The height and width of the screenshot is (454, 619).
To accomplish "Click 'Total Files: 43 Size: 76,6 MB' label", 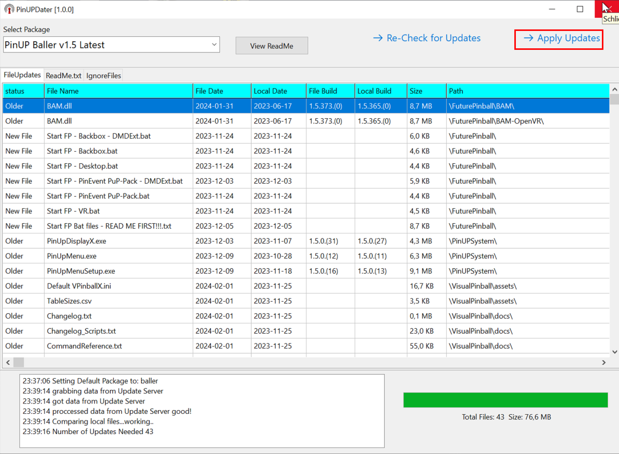I will (x=506, y=417).
